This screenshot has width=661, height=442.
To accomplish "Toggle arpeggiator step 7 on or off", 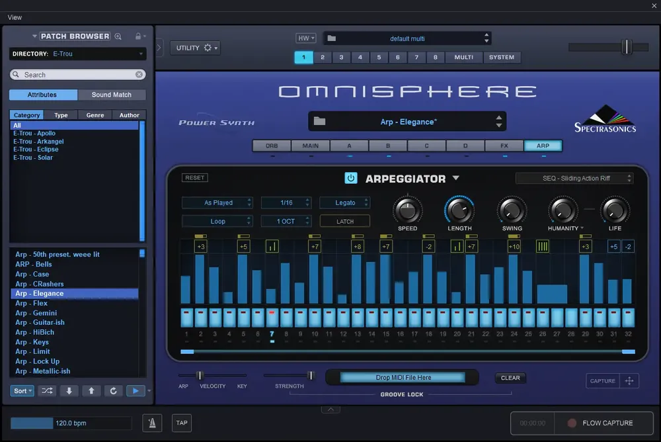I will [x=272, y=318].
